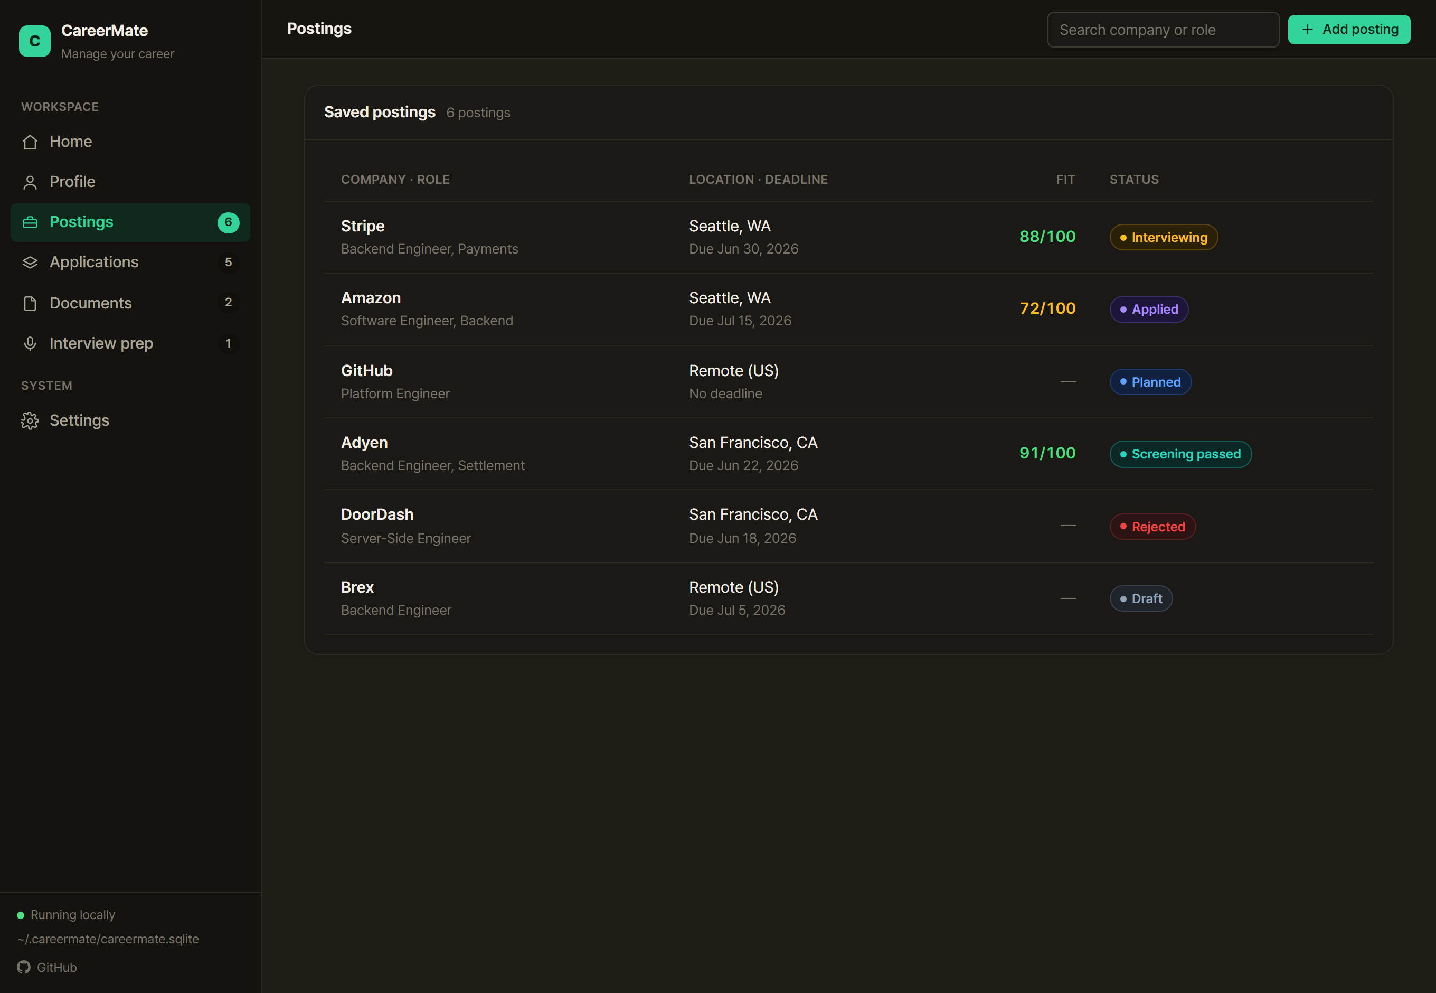Open Documents in the sidebar
Image resolution: width=1436 pixels, height=993 pixels.
[x=130, y=303]
